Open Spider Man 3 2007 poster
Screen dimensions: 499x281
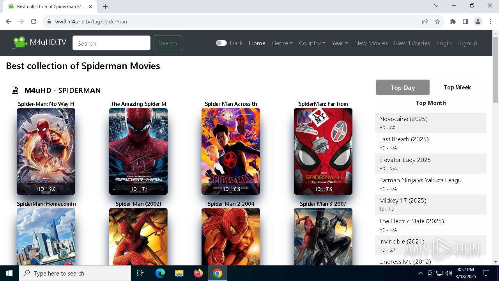tap(323, 237)
